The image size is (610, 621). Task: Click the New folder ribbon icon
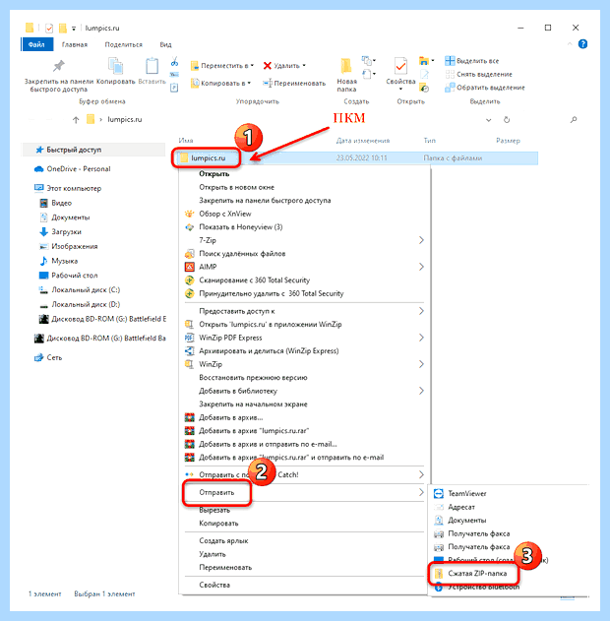click(x=346, y=66)
